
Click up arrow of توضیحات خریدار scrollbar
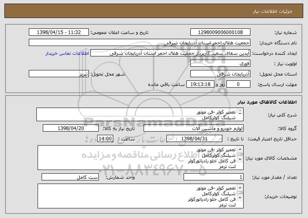[x=240, y=188]
